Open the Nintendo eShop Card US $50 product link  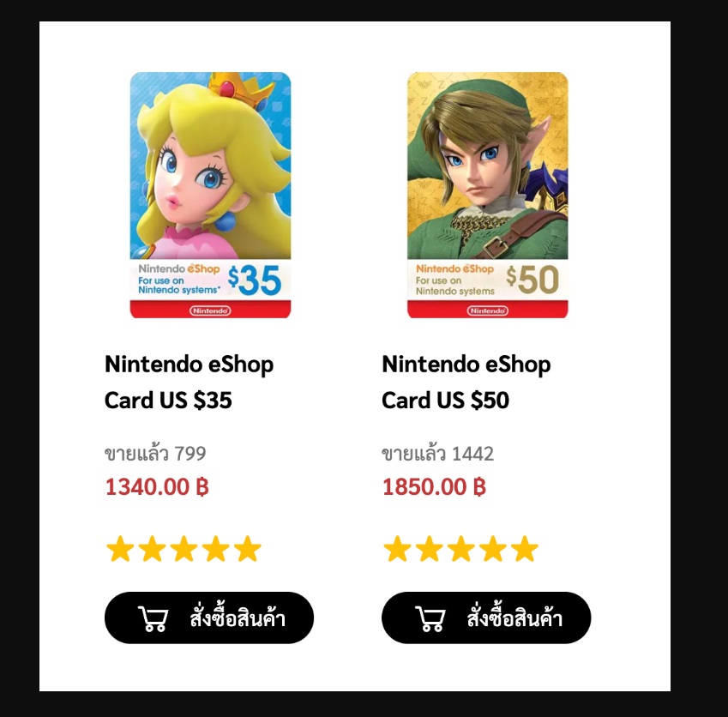(x=466, y=382)
